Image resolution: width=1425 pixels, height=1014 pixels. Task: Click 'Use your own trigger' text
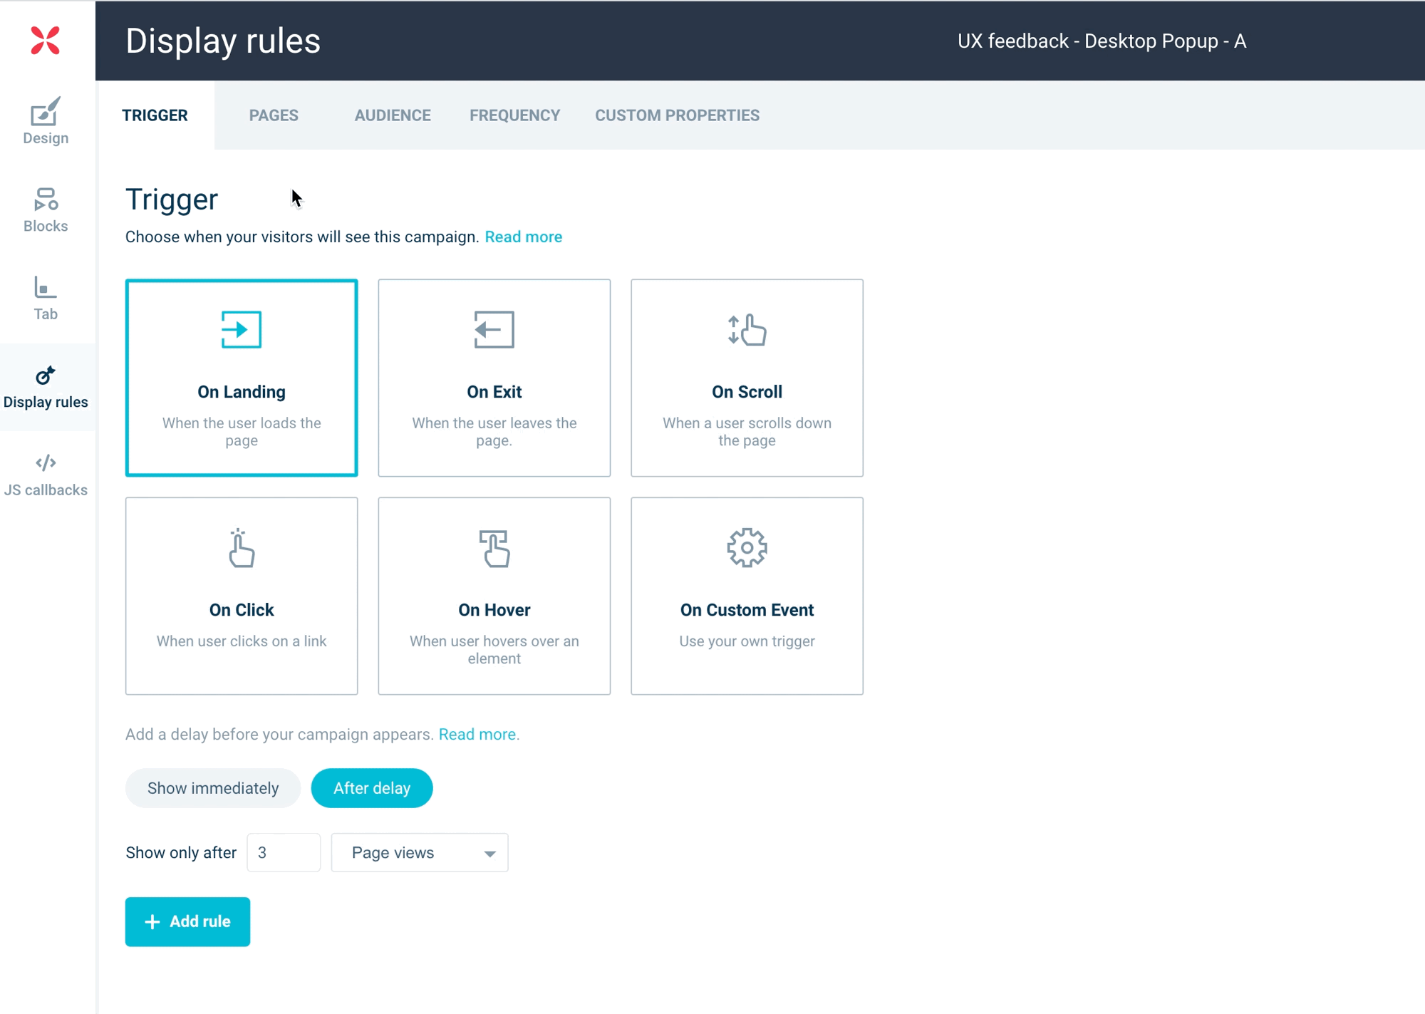[x=747, y=641]
